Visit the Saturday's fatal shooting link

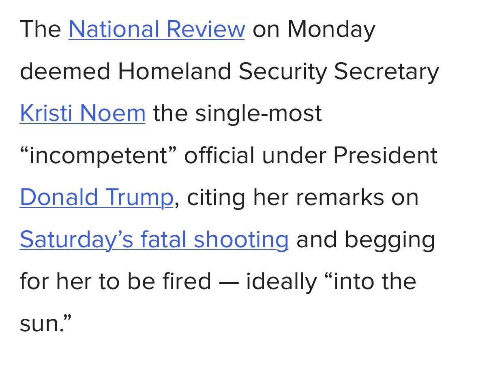(x=154, y=240)
